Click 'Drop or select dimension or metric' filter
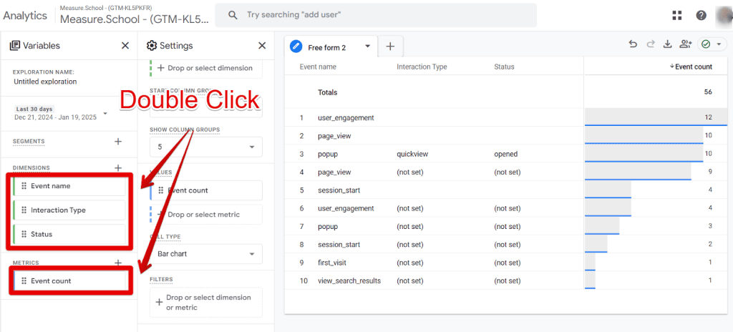 click(206, 303)
